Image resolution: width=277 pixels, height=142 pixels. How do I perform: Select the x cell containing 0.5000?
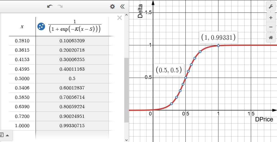22,78
